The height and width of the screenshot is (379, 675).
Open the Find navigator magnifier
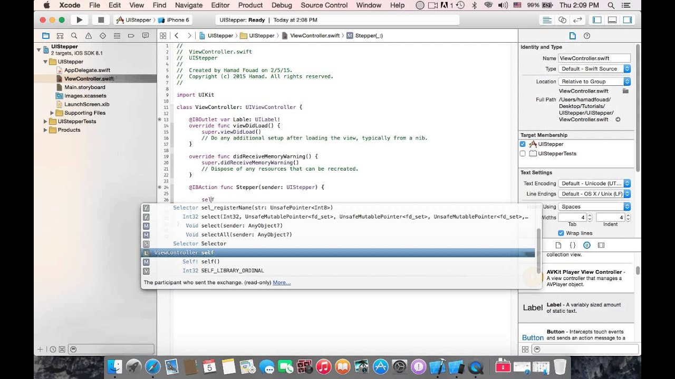tap(74, 36)
